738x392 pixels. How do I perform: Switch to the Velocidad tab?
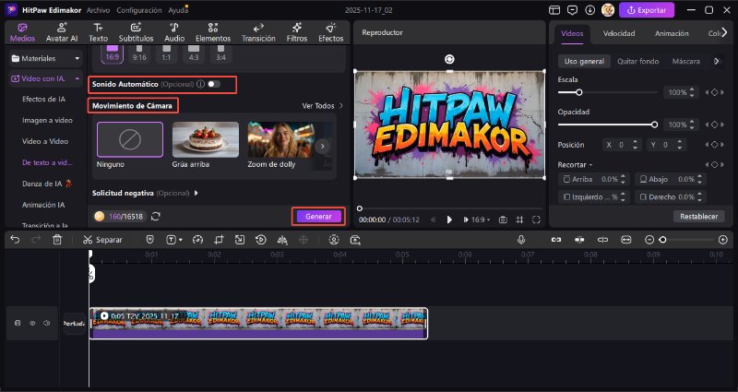[x=619, y=33]
